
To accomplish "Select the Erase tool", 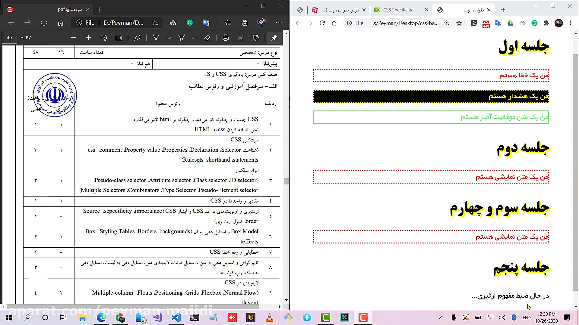I will coord(207,38).
